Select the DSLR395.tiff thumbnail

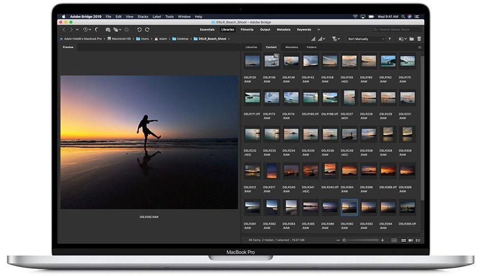(x=408, y=208)
